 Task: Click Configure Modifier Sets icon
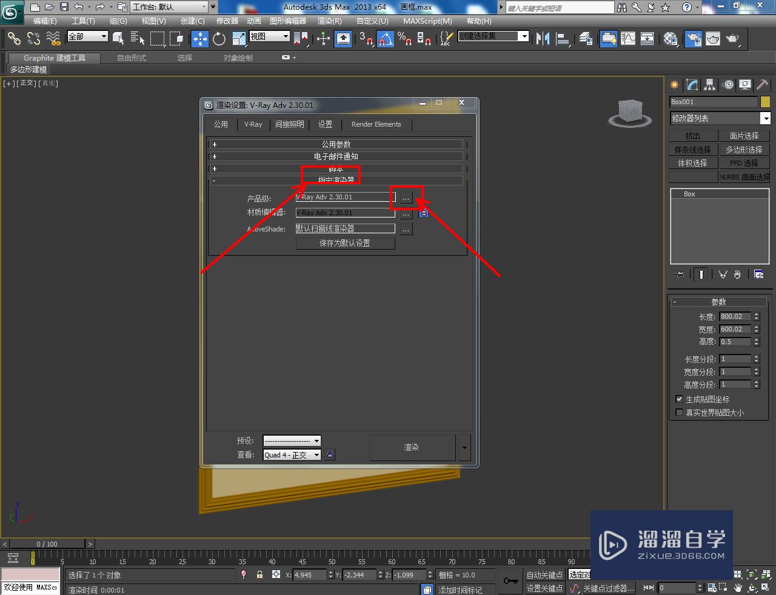pyautogui.click(x=758, y=274)
